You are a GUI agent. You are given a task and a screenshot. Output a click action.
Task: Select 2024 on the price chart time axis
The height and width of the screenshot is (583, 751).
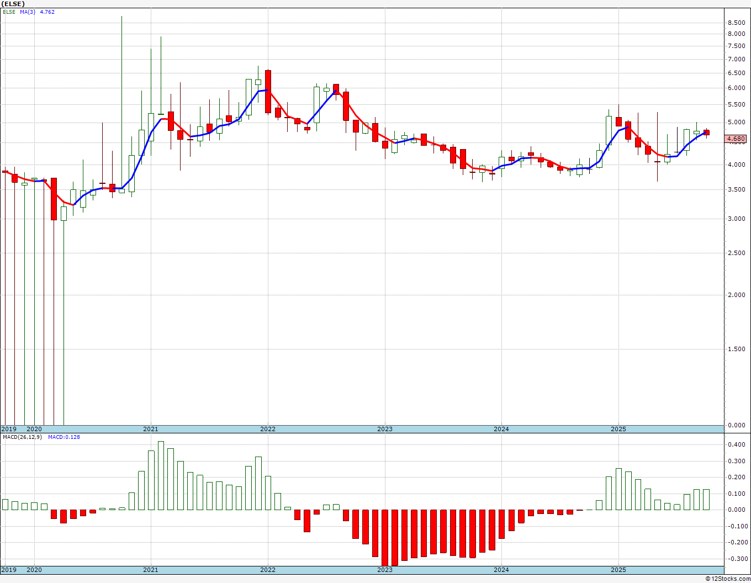501,429
